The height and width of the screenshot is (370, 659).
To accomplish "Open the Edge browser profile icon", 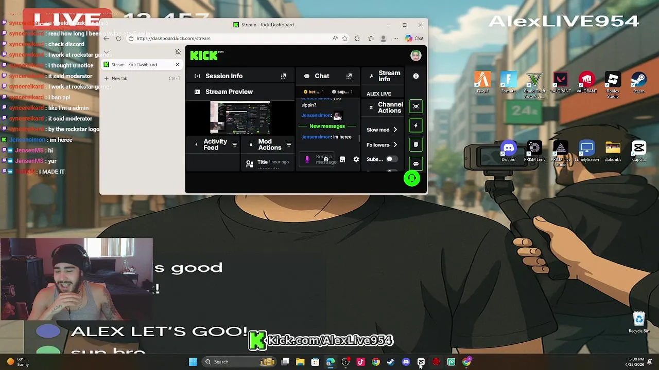I will click(x=383, y=39).
